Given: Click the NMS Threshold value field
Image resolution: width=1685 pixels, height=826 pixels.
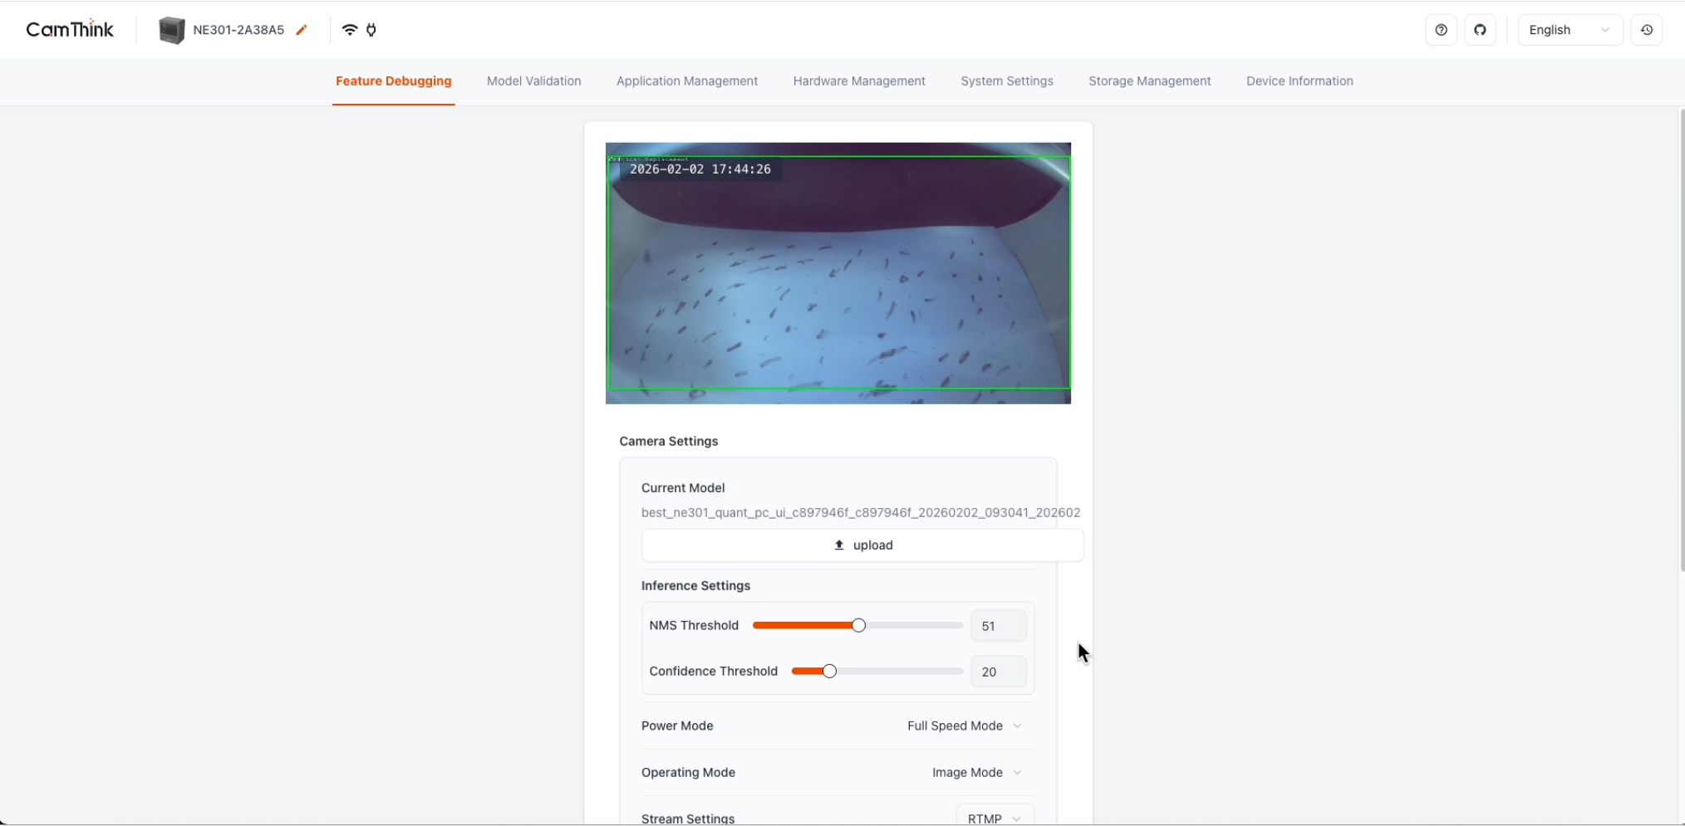Looking at the screenshot, I should pos(998,626).
